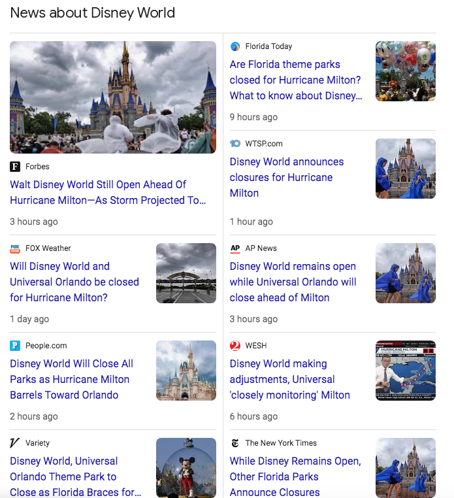Click '3 hours ago' under Forbes article
454x498 pixels.
[x=34, y=222]
